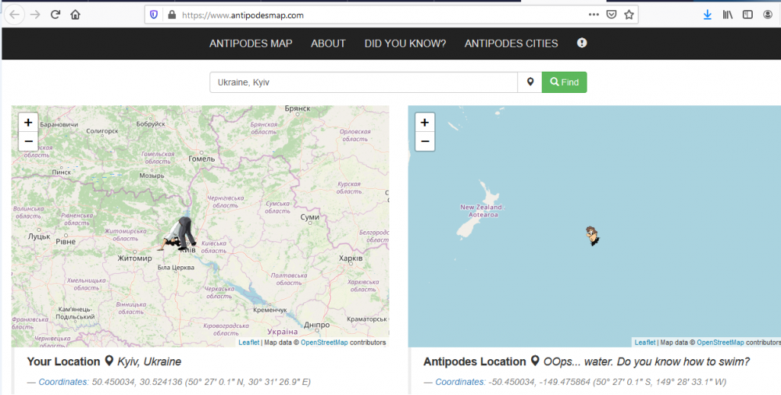Open Leaflet link on left map
781x395 pixels.
[x=248, y=343]
